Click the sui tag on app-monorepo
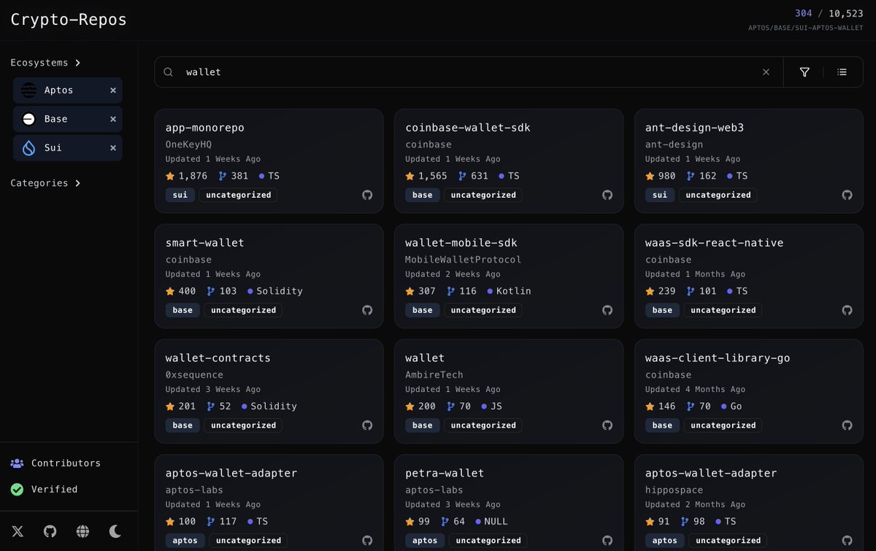 pos(180,195)
